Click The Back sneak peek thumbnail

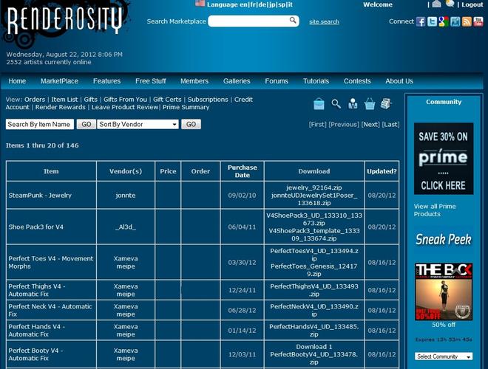[444, 292]
